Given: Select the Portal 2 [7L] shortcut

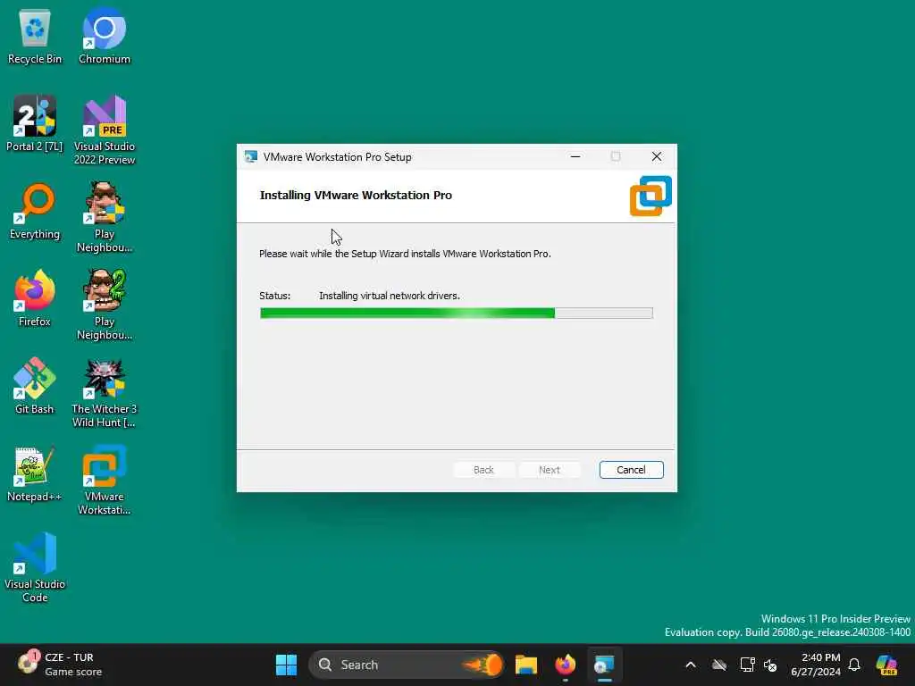Looking at the screenshot, I should coord(35,123).
